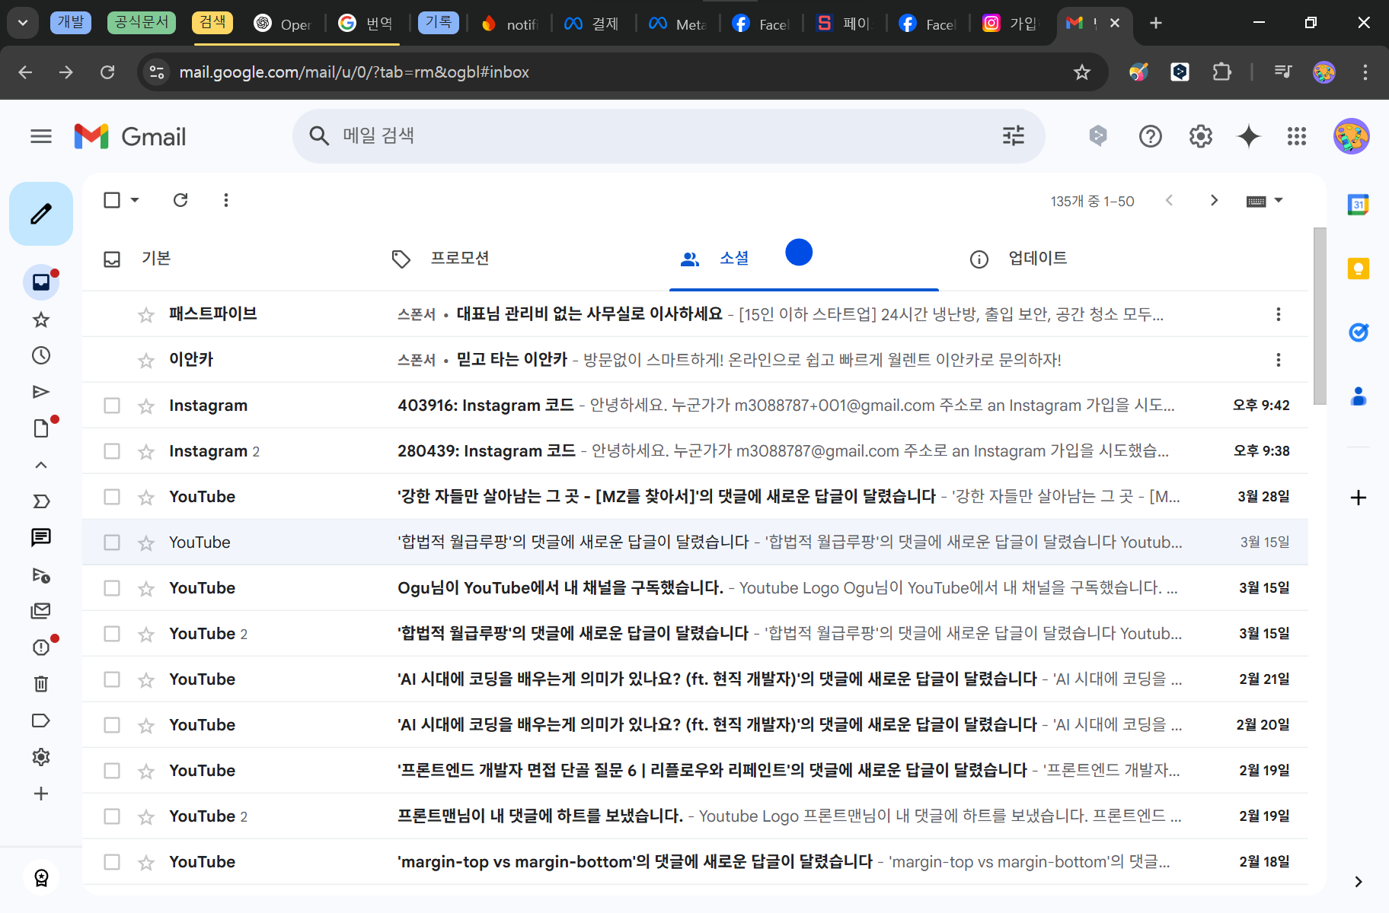Viewport: 1389px width, 913px height.
Task: Open Snoozed mail via the clock icon
Action: [x=41, y=355]
